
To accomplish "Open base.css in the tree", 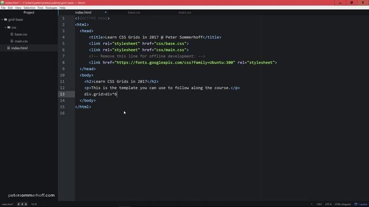I will [x=21, y=34].
